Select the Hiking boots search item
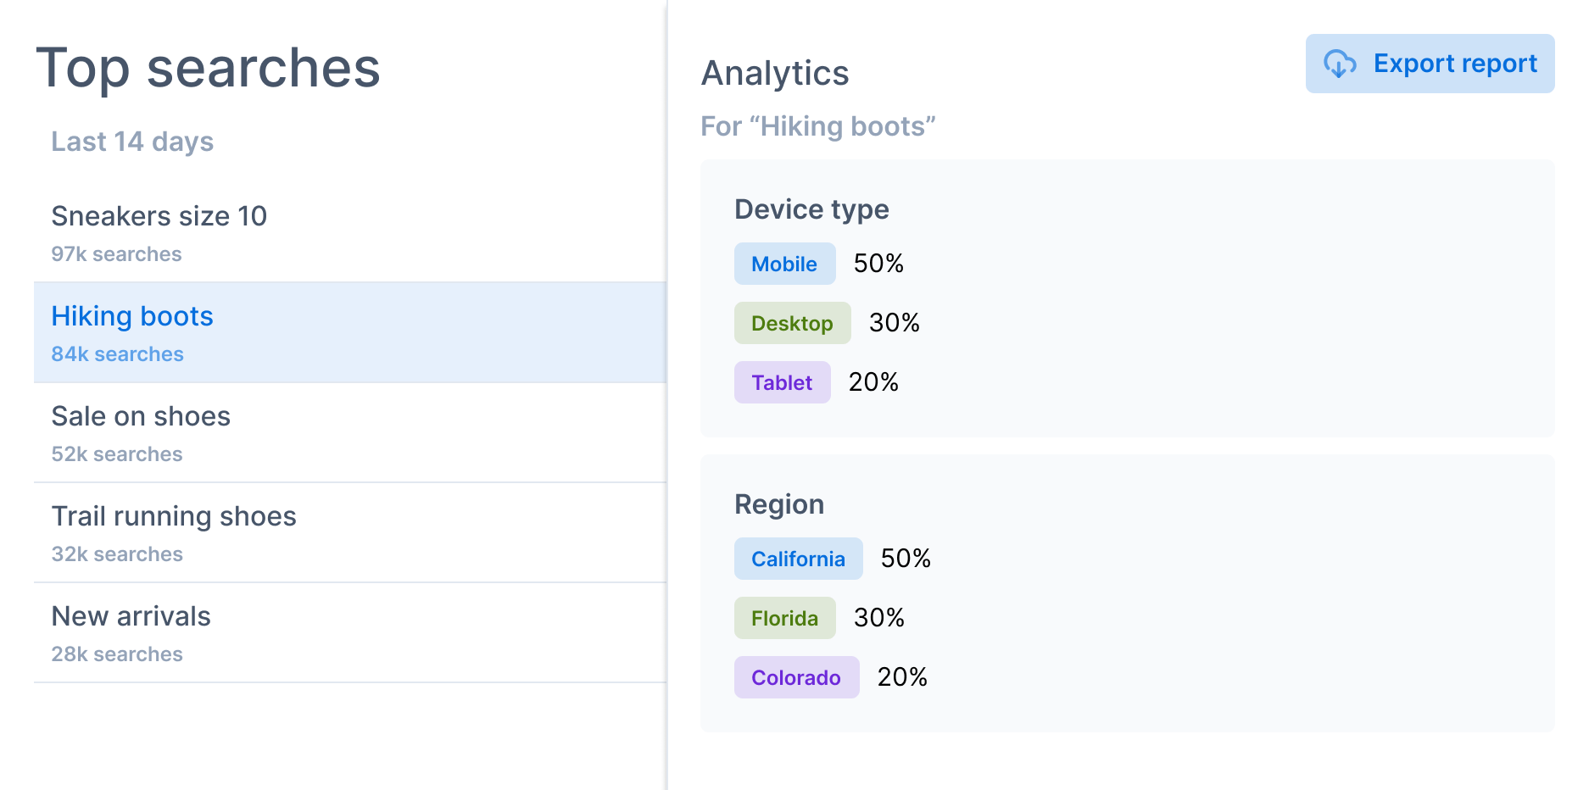1589x790 pixels. pyautogui.click(x=350, y=333)
